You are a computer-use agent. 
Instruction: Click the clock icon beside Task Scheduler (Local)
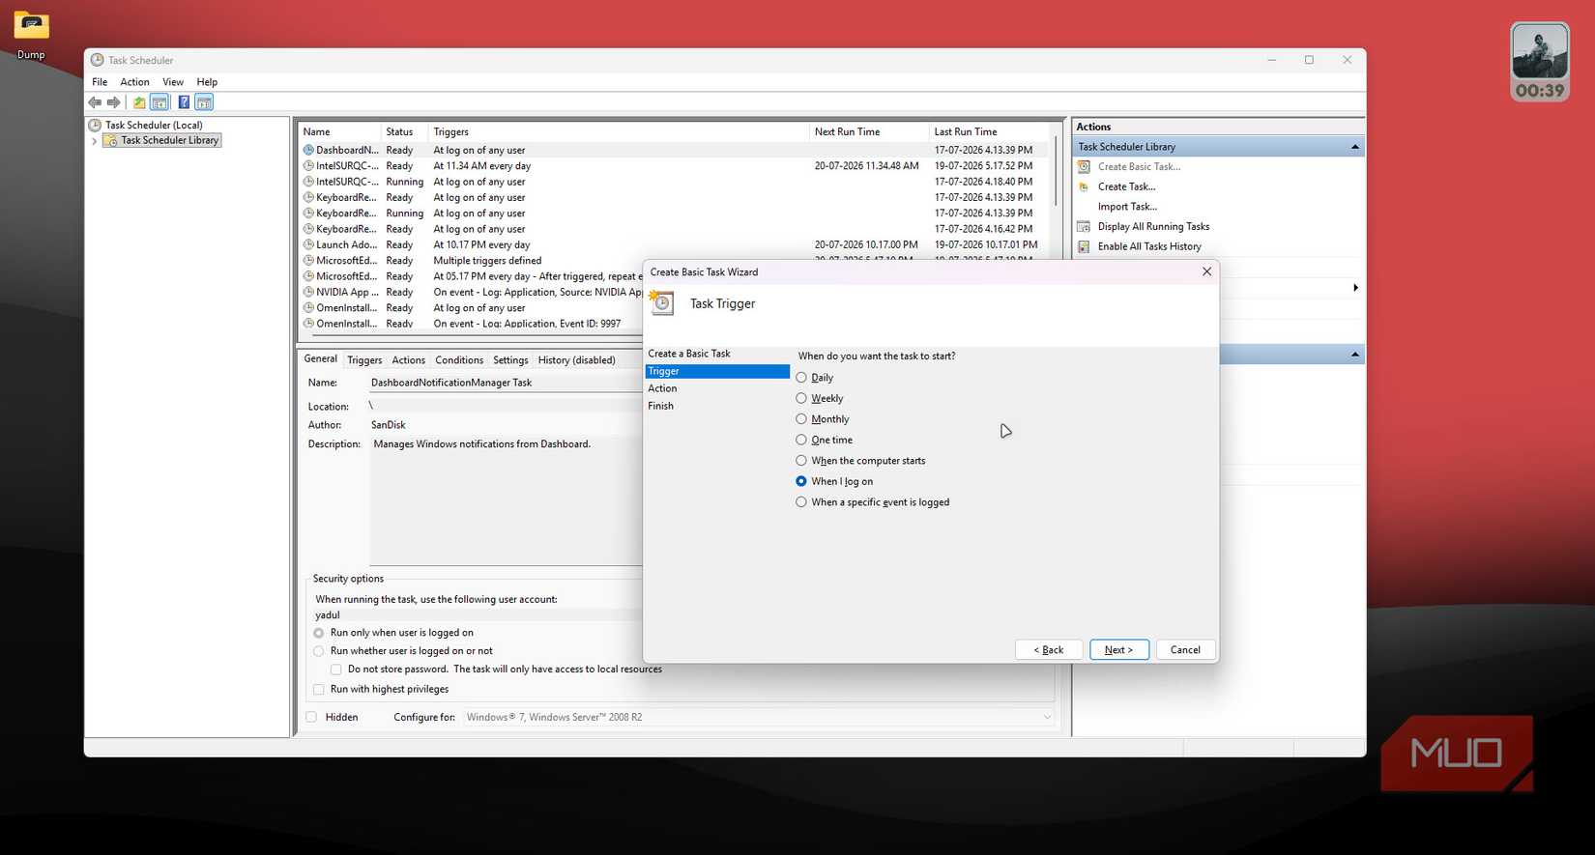pyautogui.click(x=95, y=125)
